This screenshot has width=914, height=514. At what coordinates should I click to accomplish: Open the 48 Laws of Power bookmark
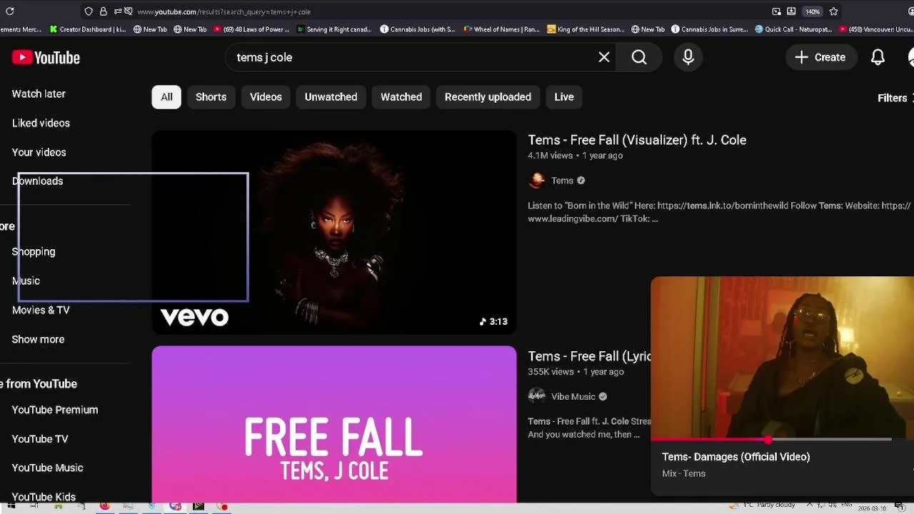[251, 29]
